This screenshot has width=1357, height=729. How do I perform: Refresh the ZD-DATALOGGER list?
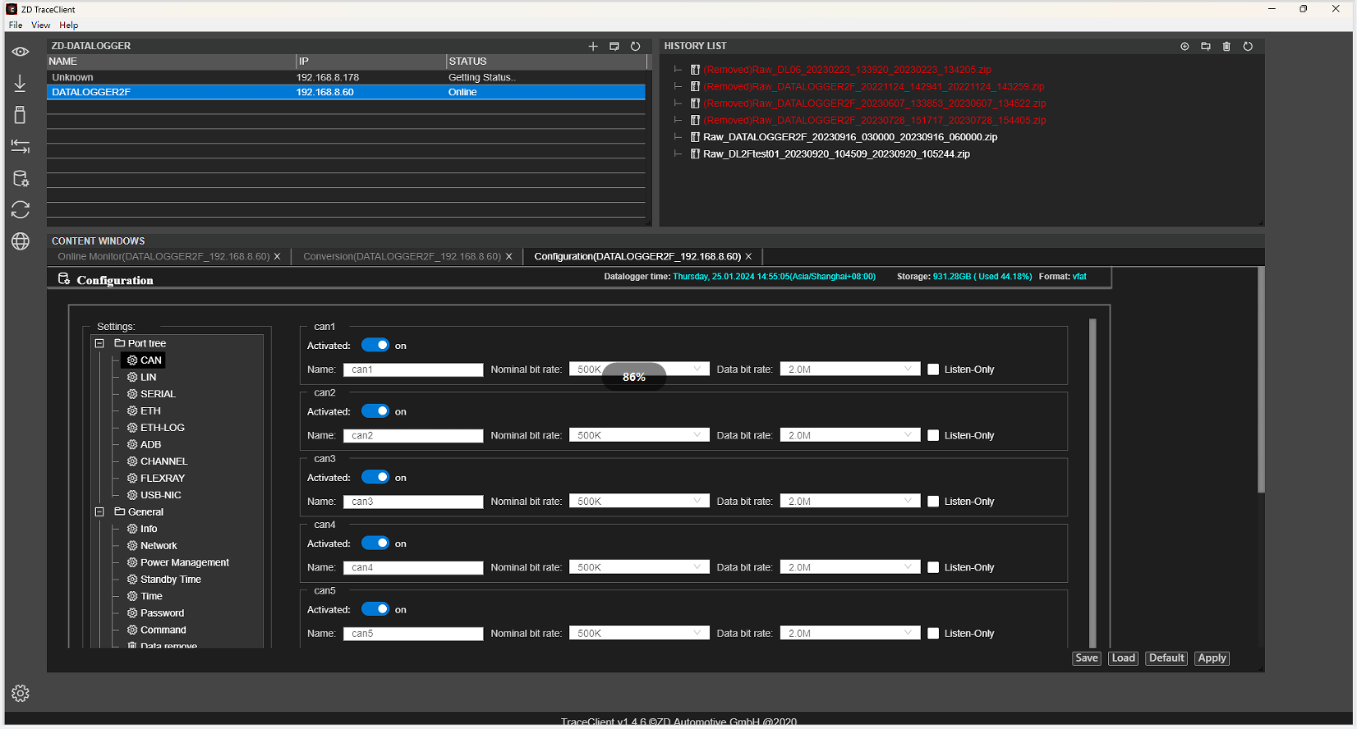coord(635,47)
